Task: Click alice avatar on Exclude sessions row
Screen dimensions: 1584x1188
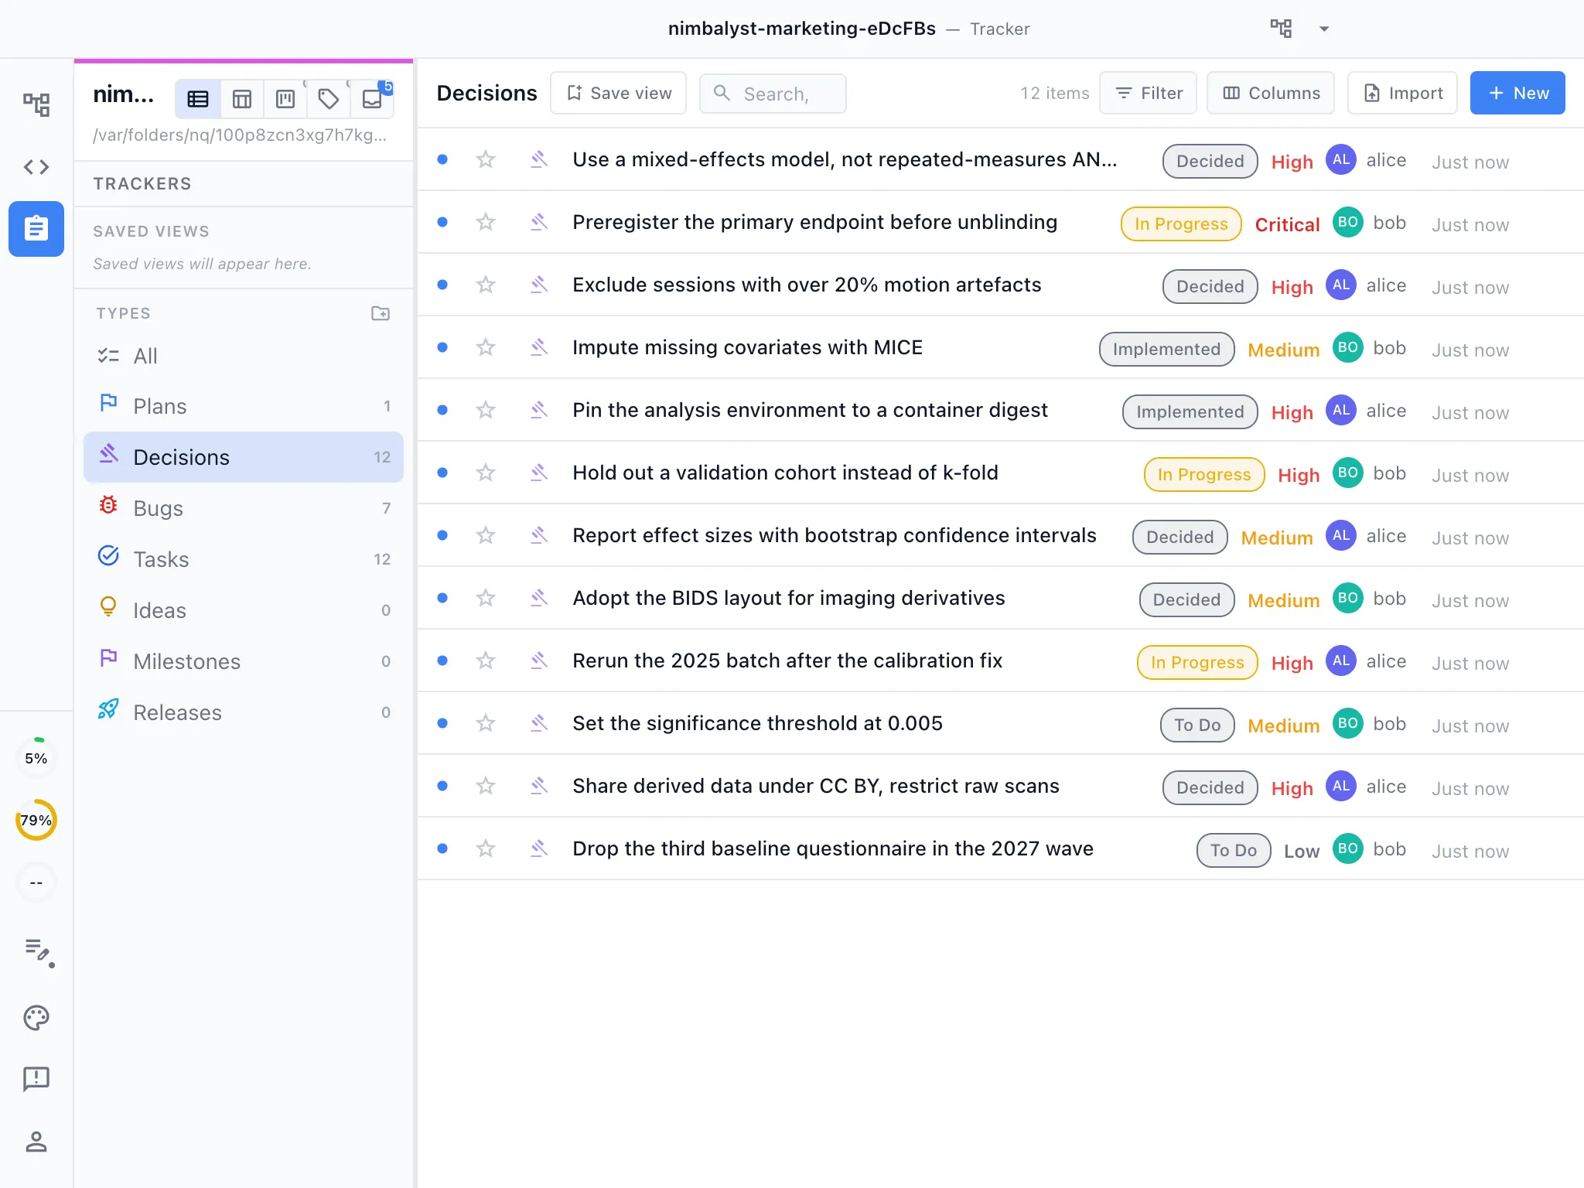Action: point(1341,285)
